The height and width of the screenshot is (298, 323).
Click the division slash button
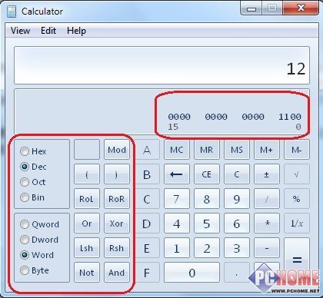click(x=267, y=199)
